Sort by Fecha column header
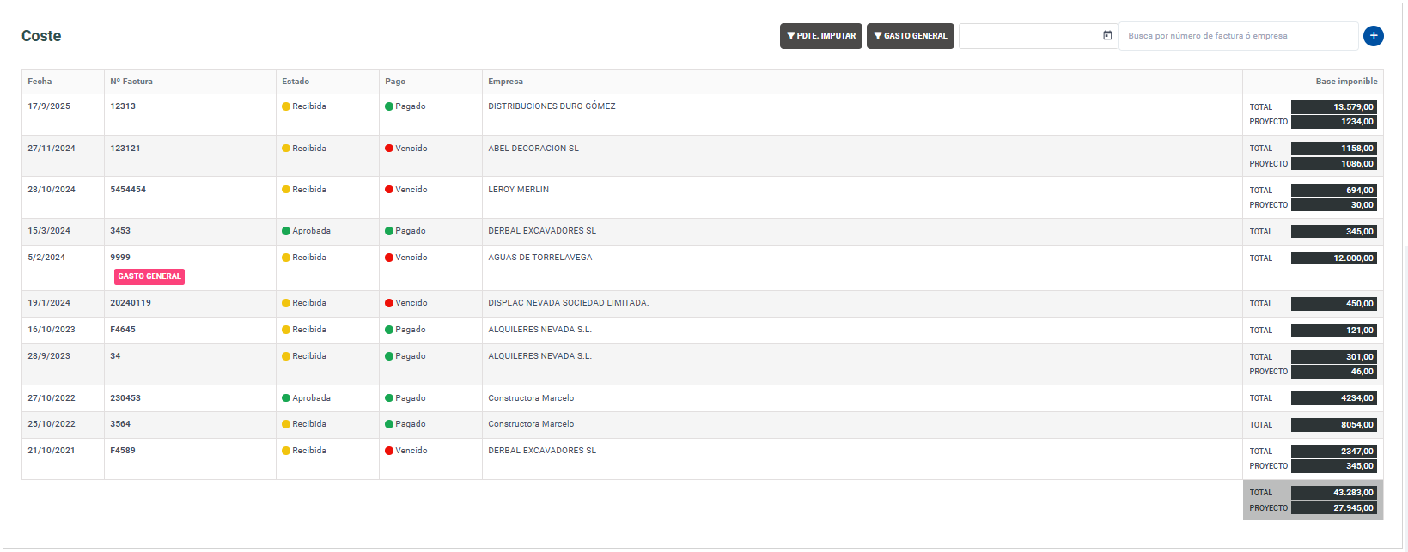1408x552 pixels. click(40, 82)
